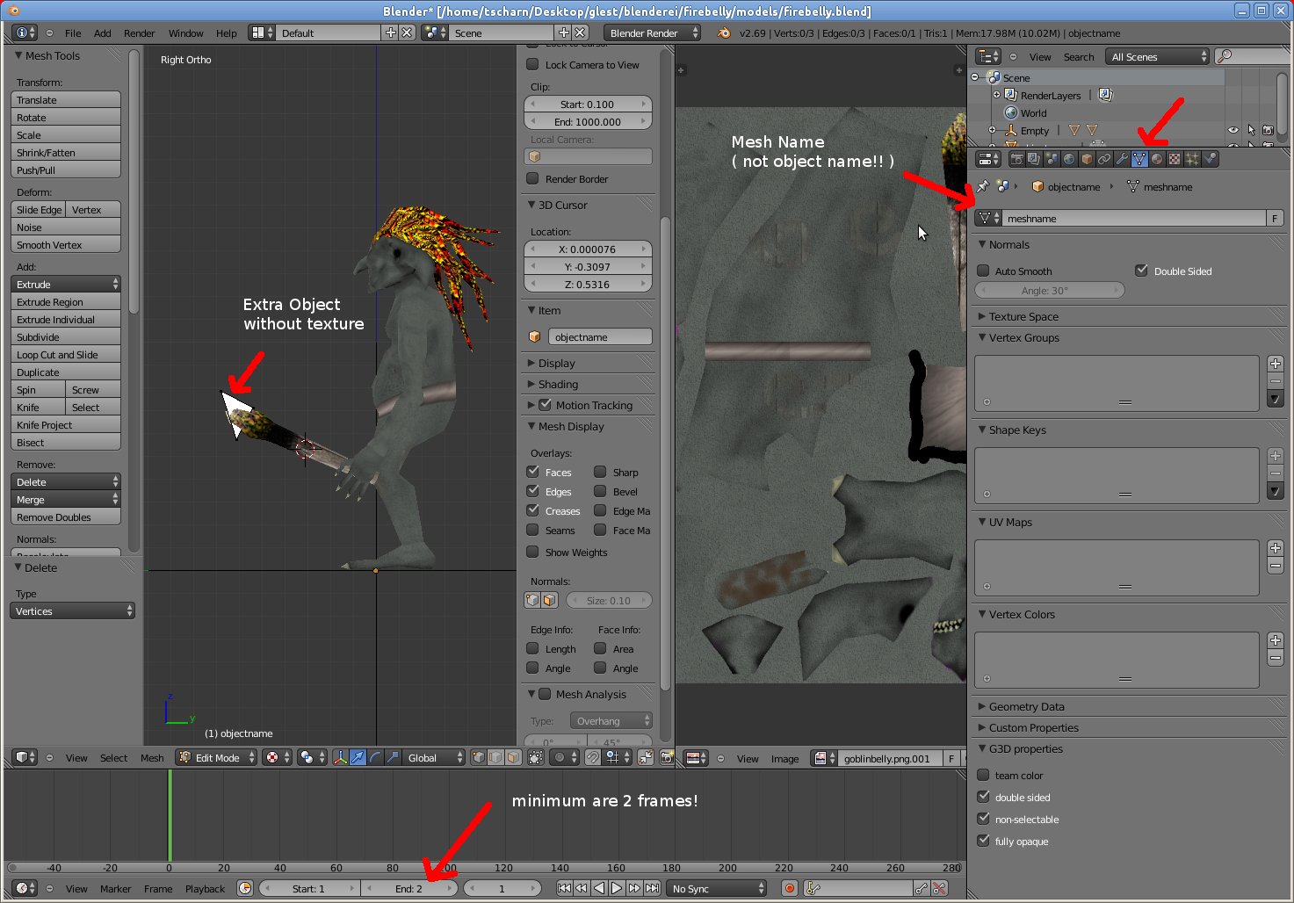Open the All Scenes outliner dropdown

1158,56
